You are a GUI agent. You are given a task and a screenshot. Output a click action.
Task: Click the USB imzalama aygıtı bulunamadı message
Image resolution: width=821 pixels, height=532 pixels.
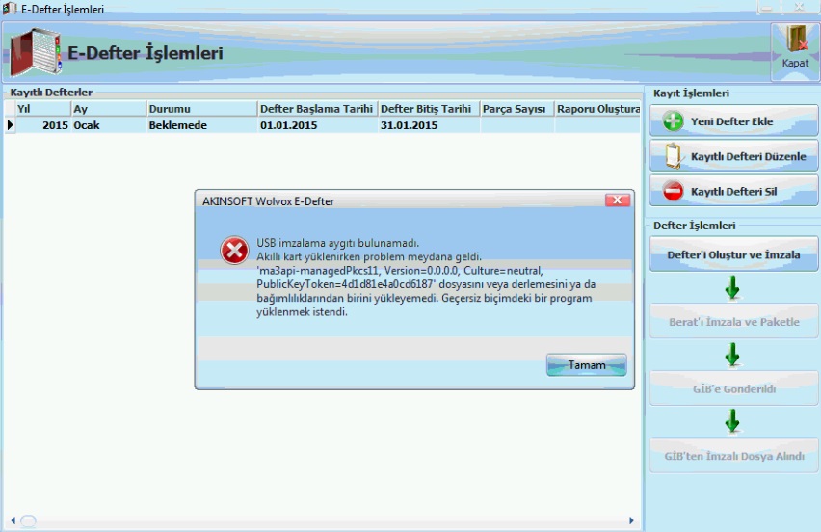tap(337, 243)
